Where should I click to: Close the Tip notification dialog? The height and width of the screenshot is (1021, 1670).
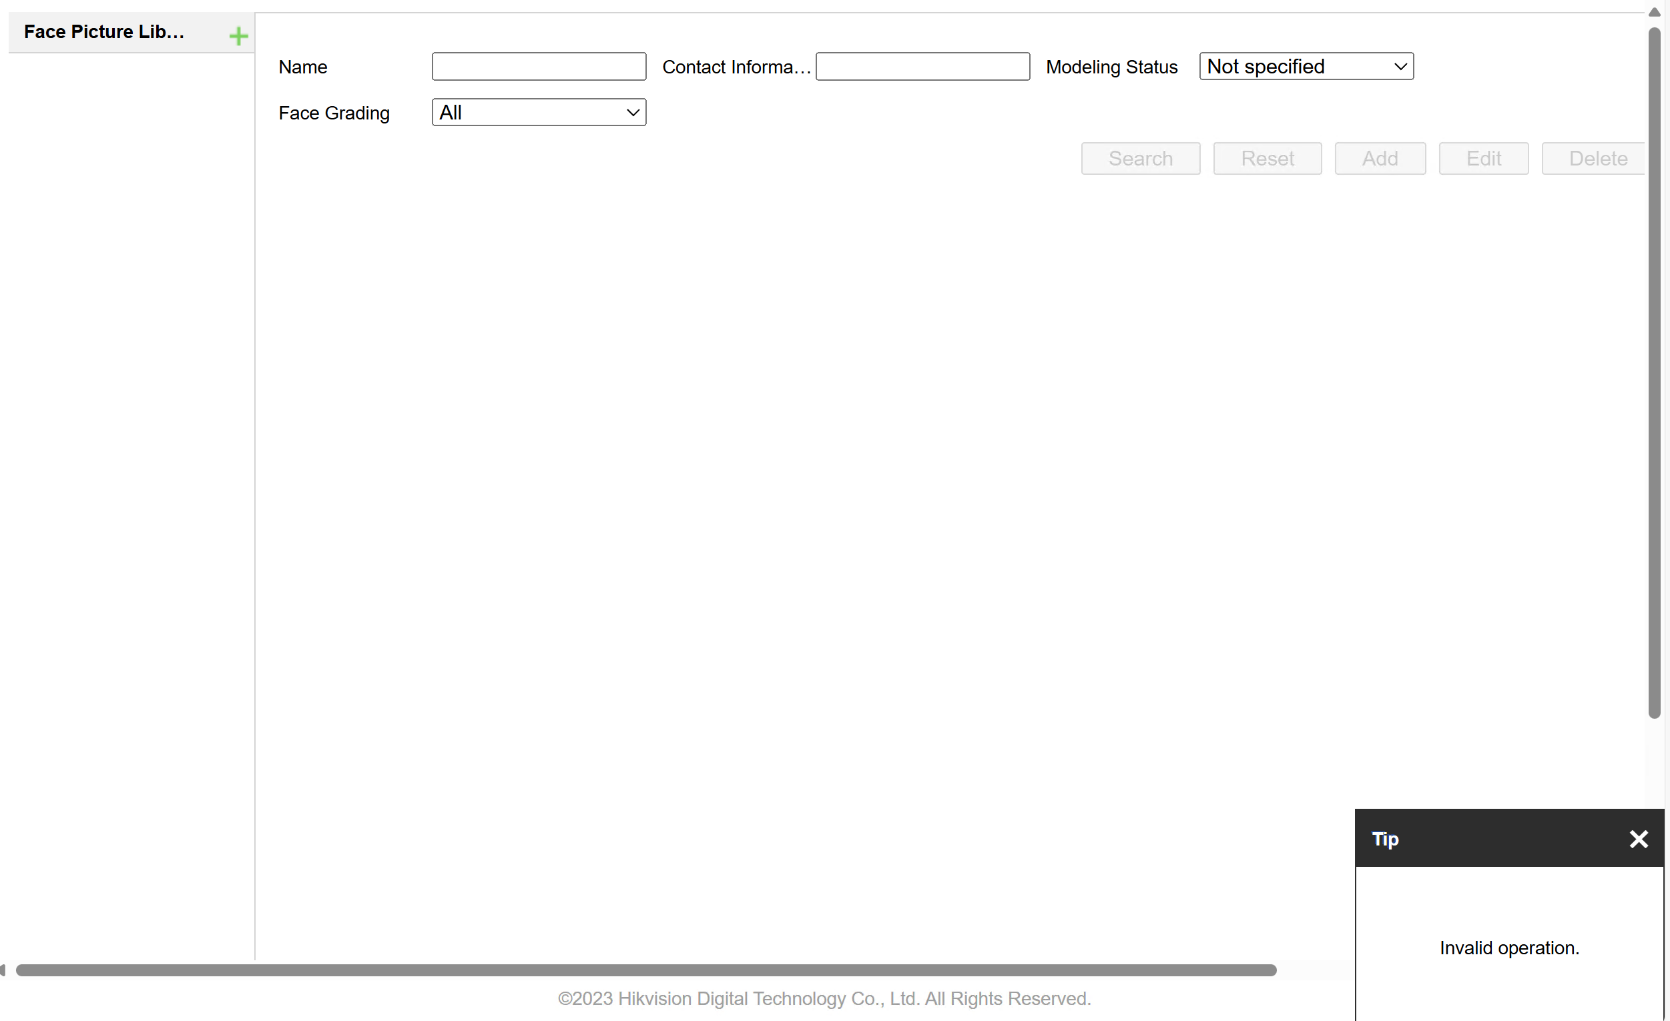click(1638, 839)
